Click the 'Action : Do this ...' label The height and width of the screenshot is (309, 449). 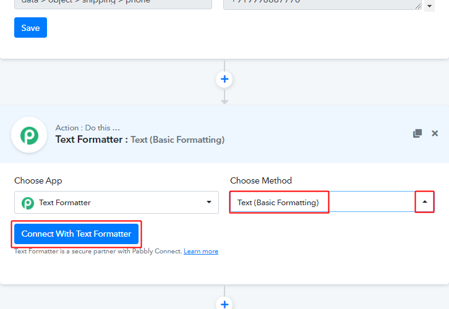pyautogui.click(x=88, y=127)
